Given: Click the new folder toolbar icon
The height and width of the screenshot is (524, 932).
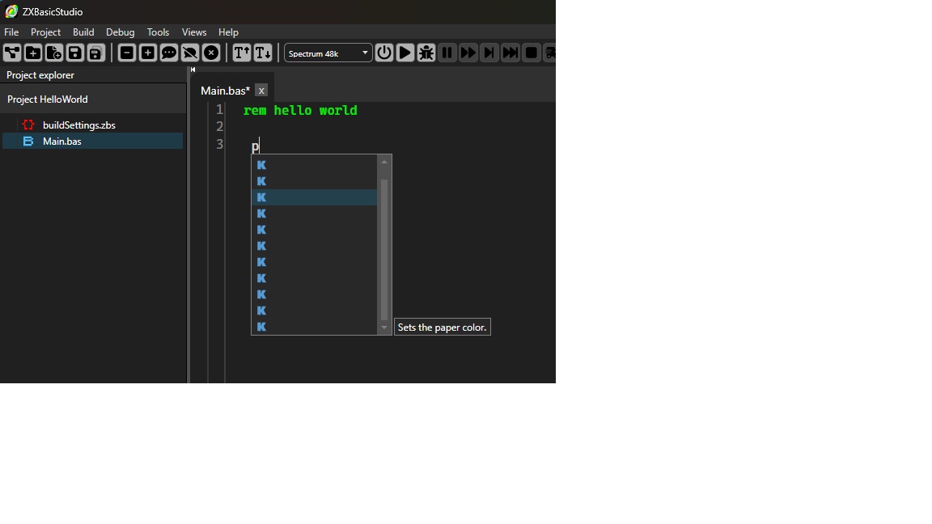Looking at the screenshot, I should point(33,53).
